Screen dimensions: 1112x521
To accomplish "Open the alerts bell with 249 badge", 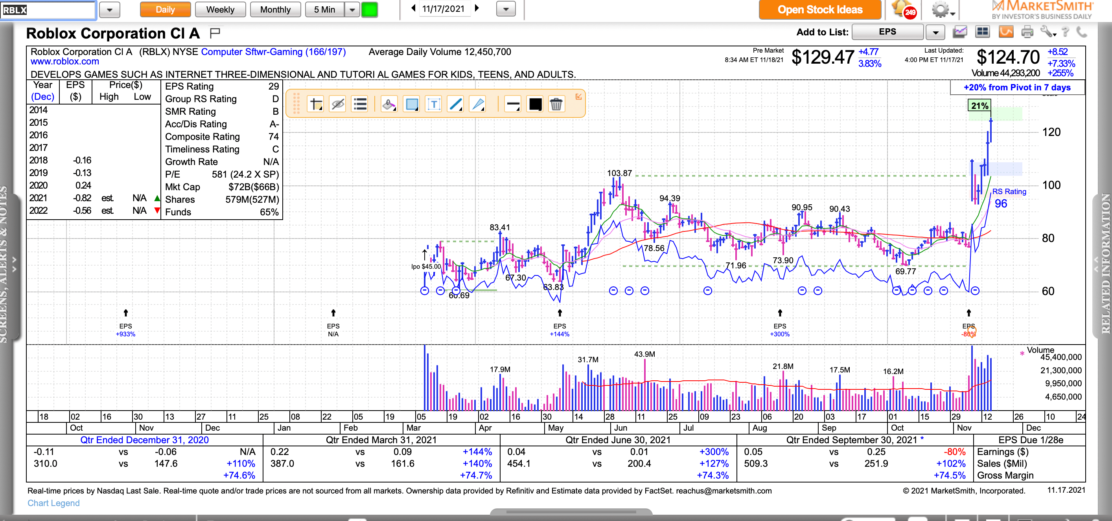I will [904, 9].
